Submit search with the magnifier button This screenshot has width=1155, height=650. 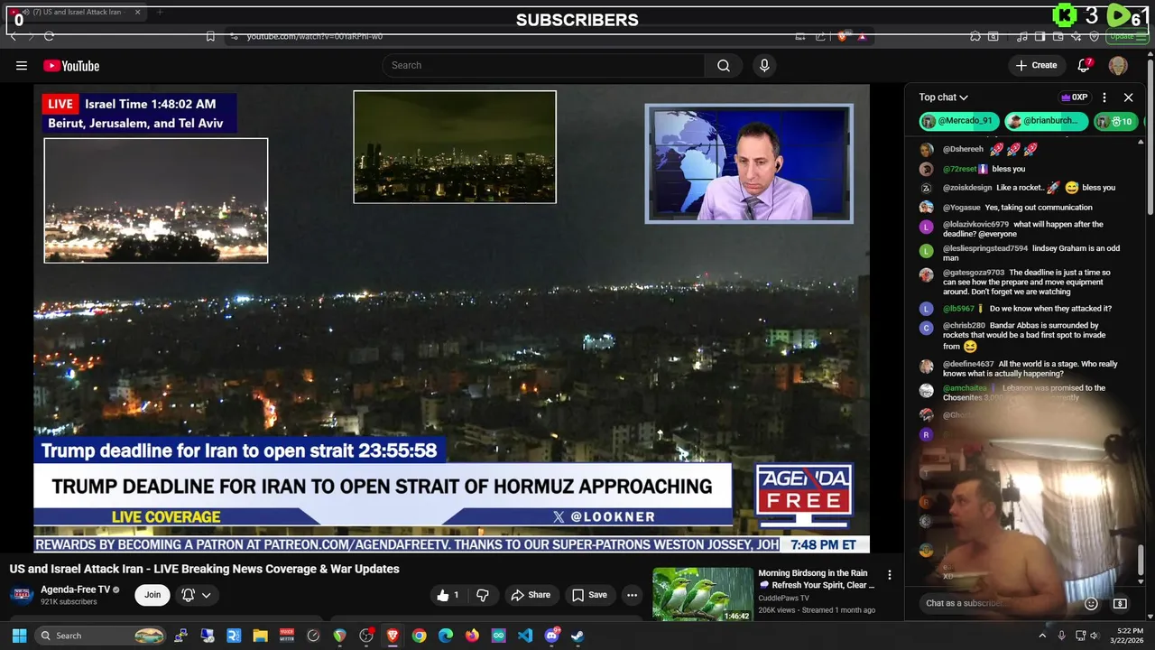[724, 65]
